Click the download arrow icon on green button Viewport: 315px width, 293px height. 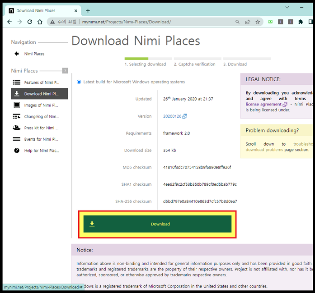pos(92,224)
